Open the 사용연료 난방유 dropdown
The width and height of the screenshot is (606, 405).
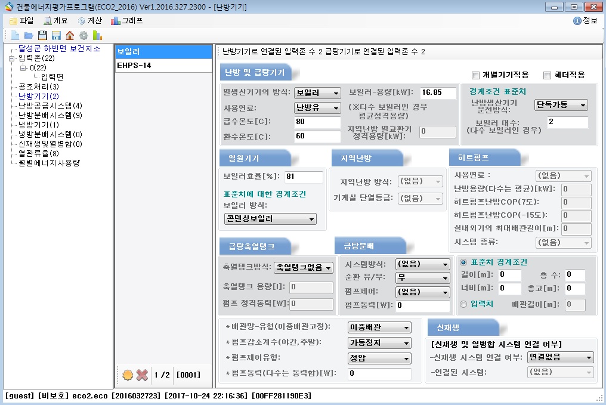317,108
